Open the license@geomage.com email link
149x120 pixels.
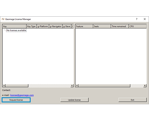pos(22,95)
